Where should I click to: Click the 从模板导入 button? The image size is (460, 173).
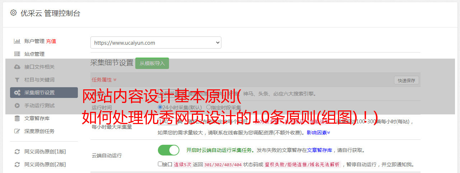[152, 63]
